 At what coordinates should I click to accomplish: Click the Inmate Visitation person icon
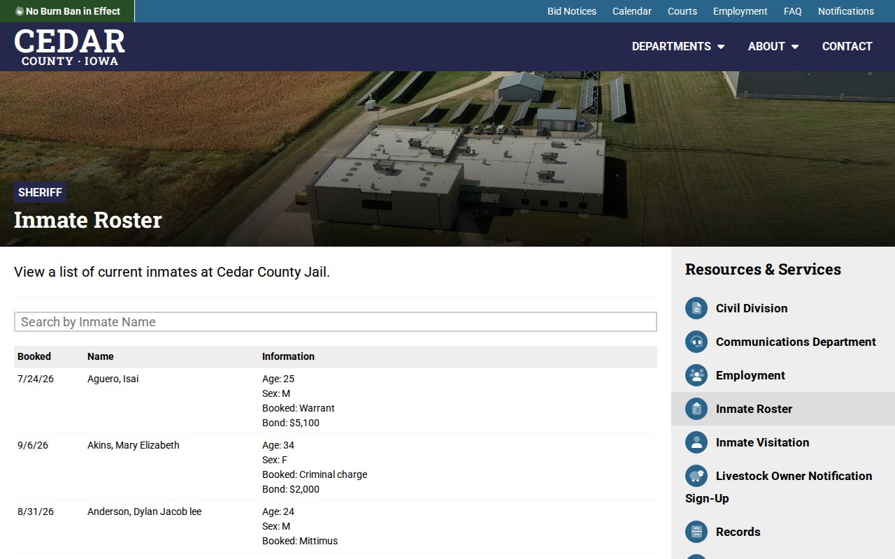point(696,442)
